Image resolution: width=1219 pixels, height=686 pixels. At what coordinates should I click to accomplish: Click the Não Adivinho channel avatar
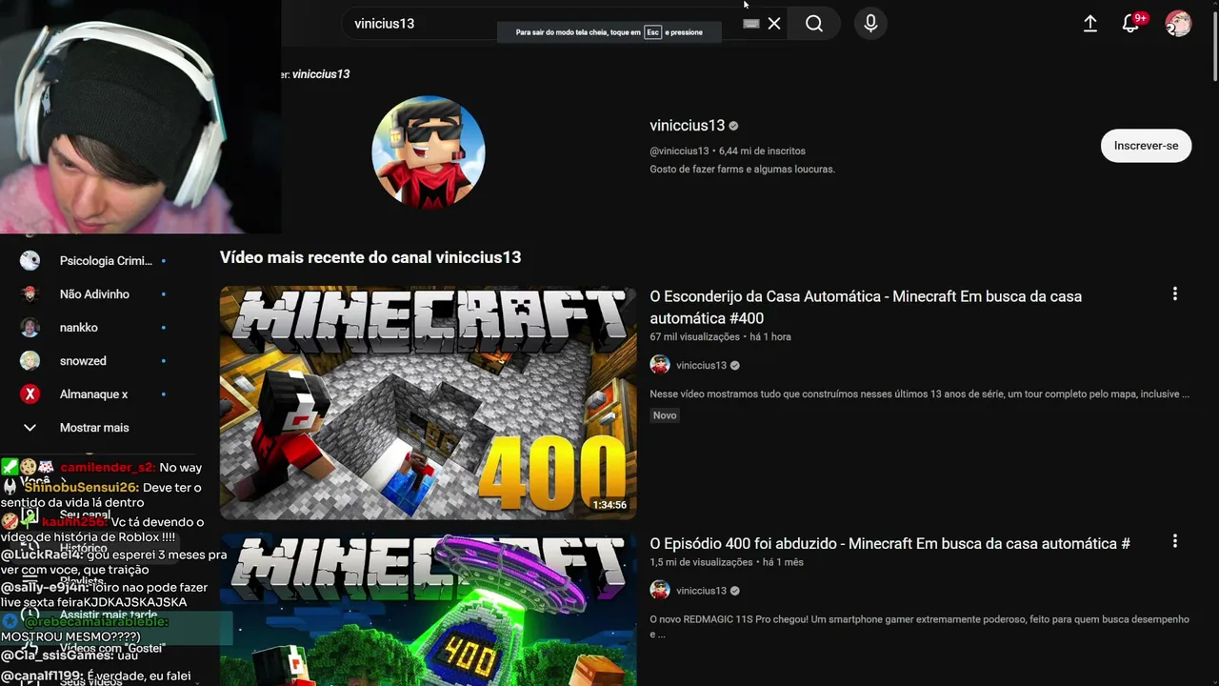[x=30, y=293]
